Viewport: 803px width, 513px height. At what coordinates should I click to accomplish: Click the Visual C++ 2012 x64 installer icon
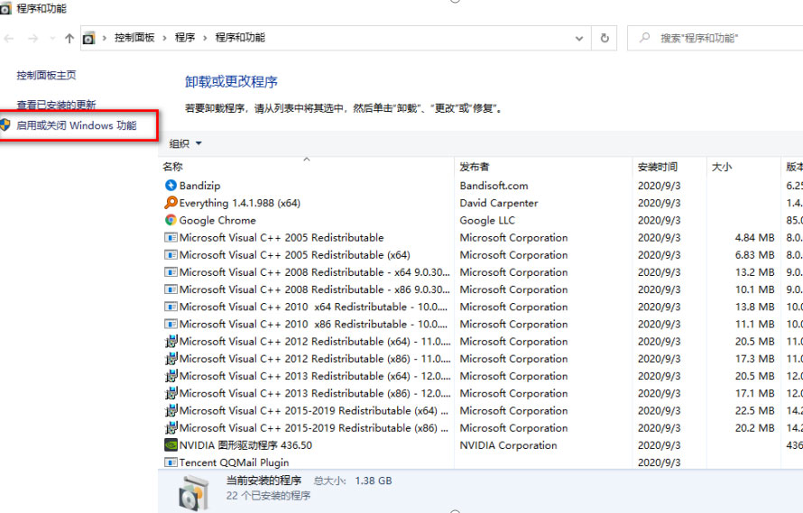(171, 342)
